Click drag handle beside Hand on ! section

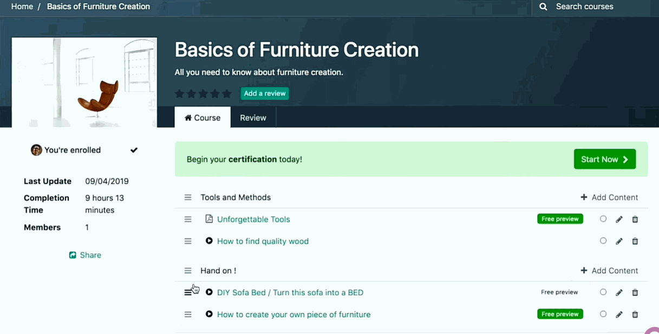coord(188,271)
